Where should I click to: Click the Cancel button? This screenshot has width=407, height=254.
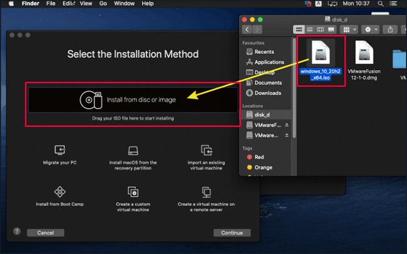[x=46, y=233]
